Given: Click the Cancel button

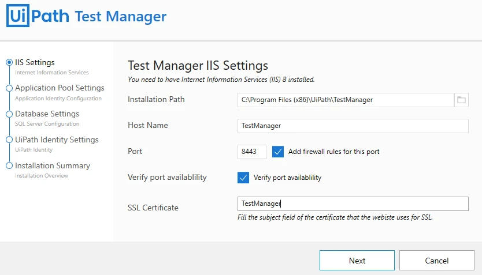Looking at the screenshot, I should (x=437, y=260).
